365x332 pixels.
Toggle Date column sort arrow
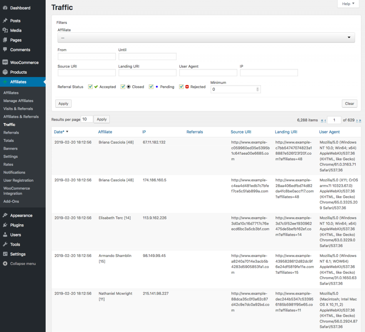[x=67, y=132]
